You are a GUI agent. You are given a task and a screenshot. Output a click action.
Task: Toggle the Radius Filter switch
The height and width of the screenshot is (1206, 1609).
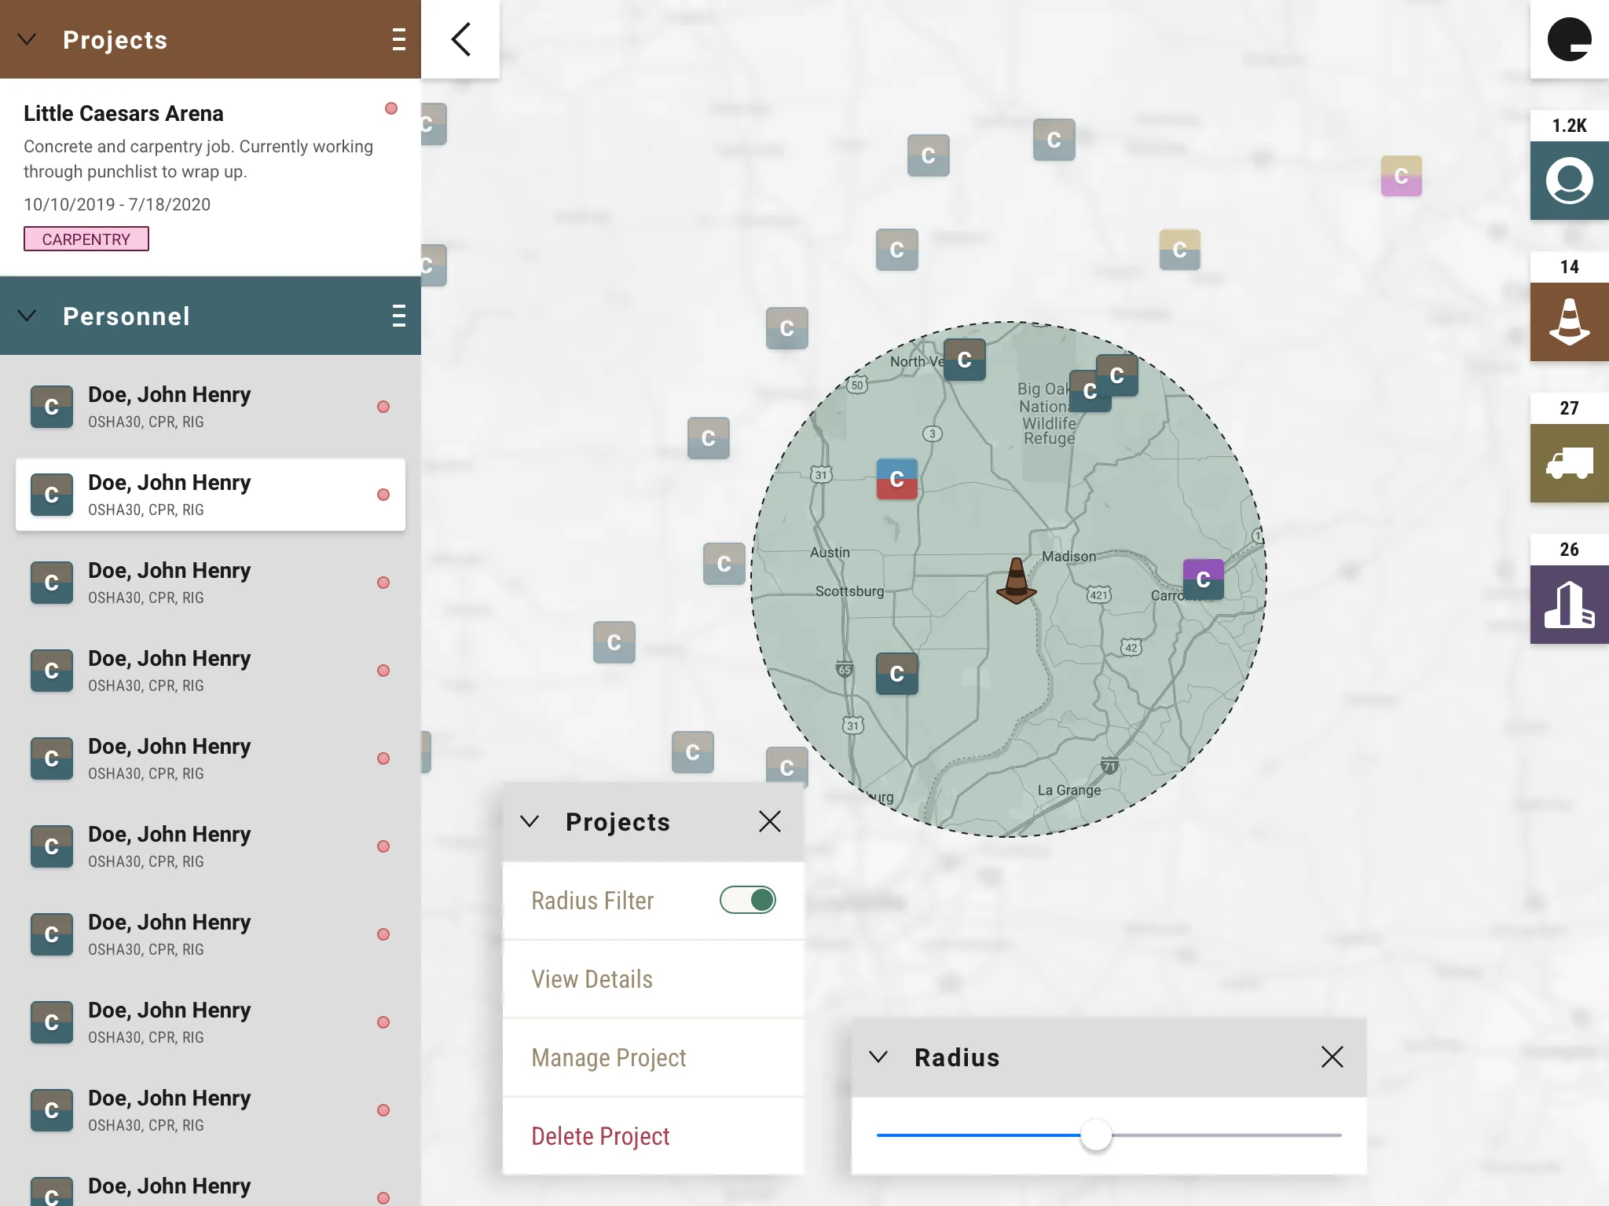(748, 900)
